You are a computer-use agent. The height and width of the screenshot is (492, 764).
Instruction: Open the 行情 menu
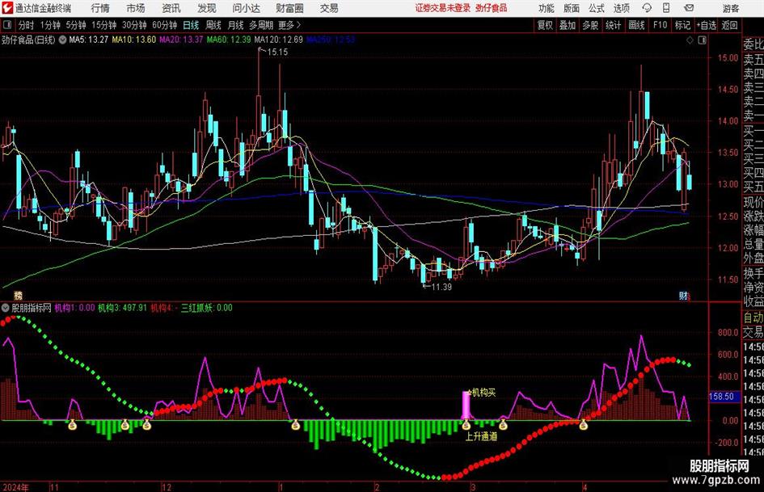coord(100,8)
